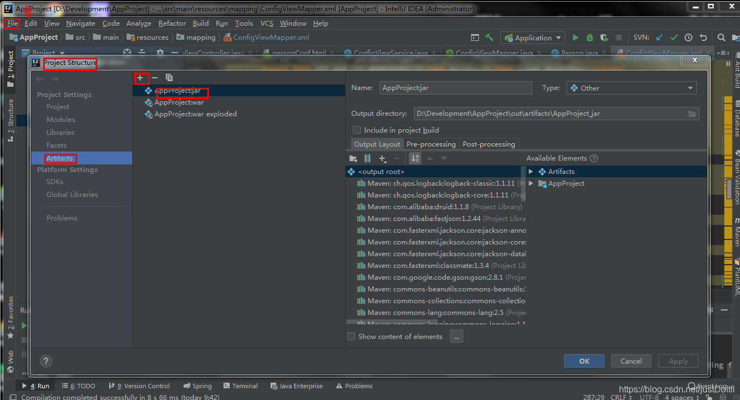The height and width of the screenshot is (400, 740).
Task: Open the Terminal tool window
Action: (240, 386)
